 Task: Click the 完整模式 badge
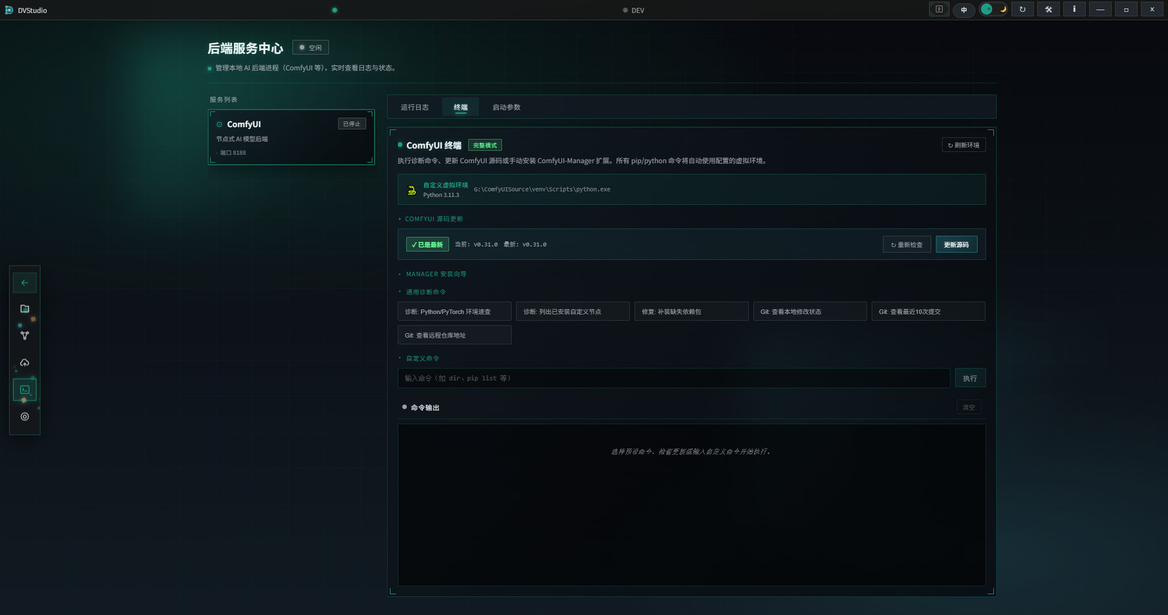485,145
